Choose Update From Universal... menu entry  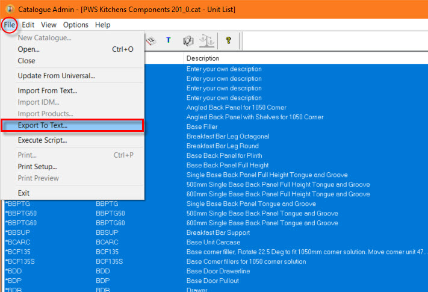coord(73,76)
